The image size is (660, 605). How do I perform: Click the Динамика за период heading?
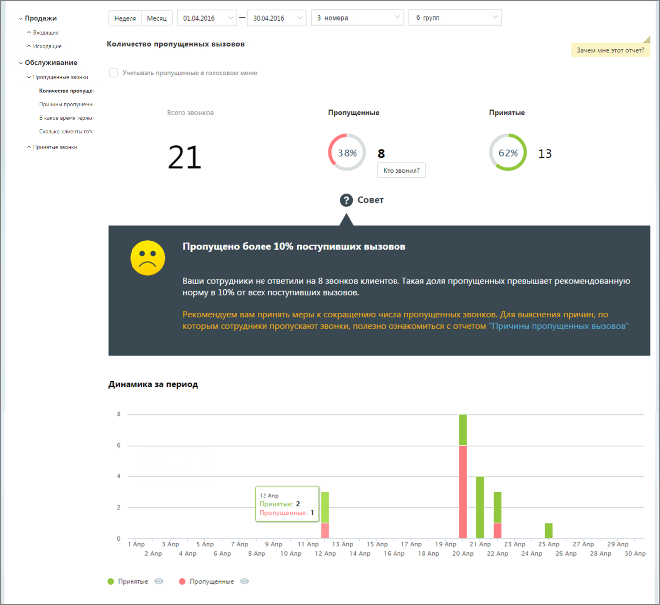click(x=153, y=384)
